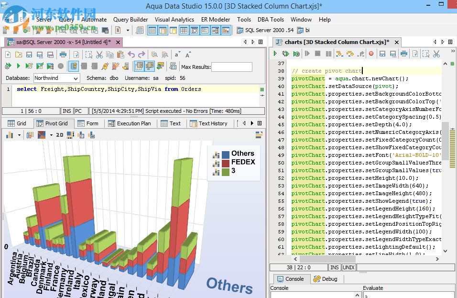Image resolution: width=457 pixels, height=298 pixels.
Task: Toggle the 2D chart view
Action: (x=60, y=135)
